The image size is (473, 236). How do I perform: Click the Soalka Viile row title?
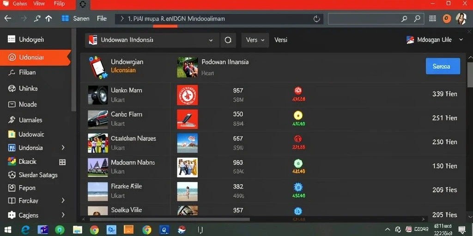pos(127,210)
